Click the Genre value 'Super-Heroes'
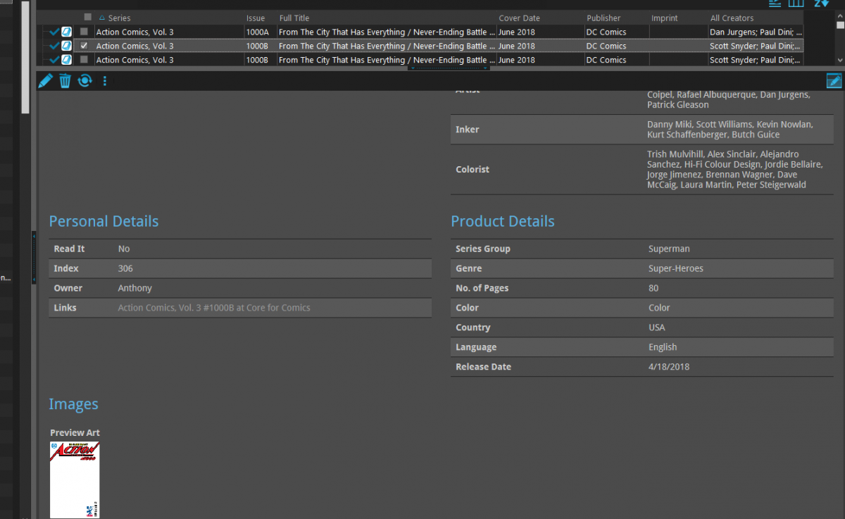This screenshot has width=845, height=519. pos(676,268)
